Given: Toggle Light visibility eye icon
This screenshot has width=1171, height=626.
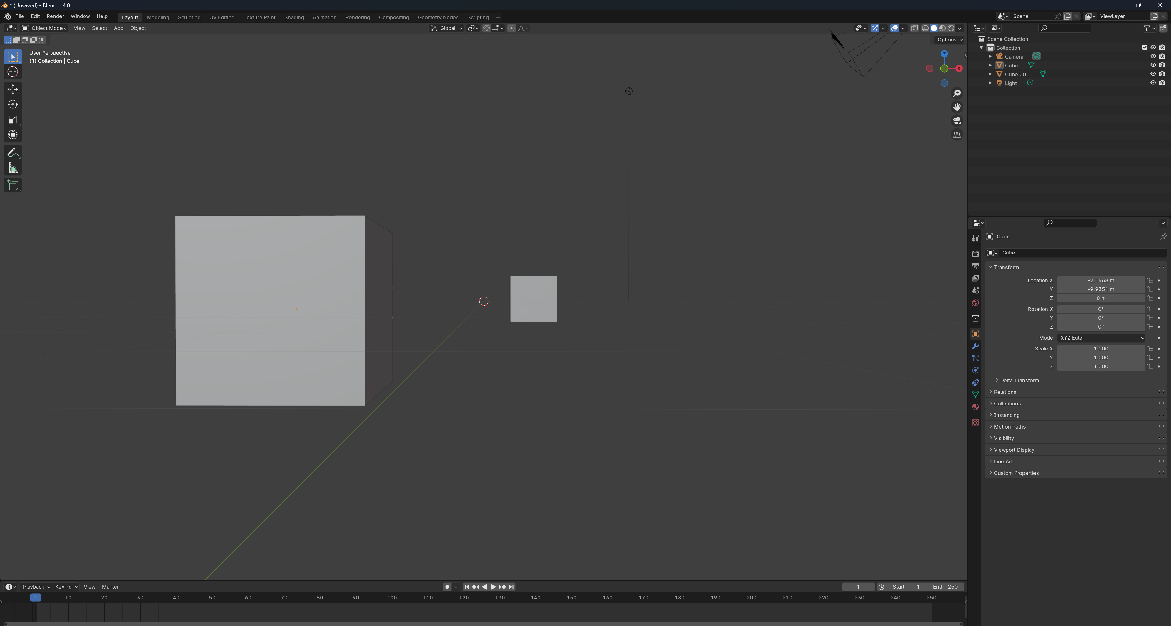Looking at the screenshot, I should tap(1153, 83).
